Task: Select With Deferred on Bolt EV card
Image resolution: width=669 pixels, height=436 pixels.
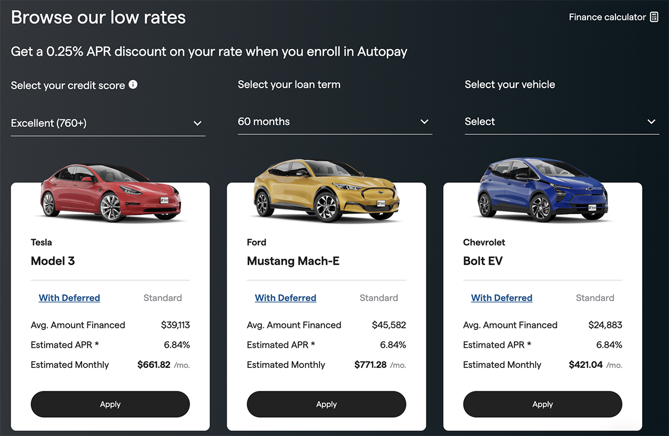Action: pyautogui.click(x=502, y=298)
